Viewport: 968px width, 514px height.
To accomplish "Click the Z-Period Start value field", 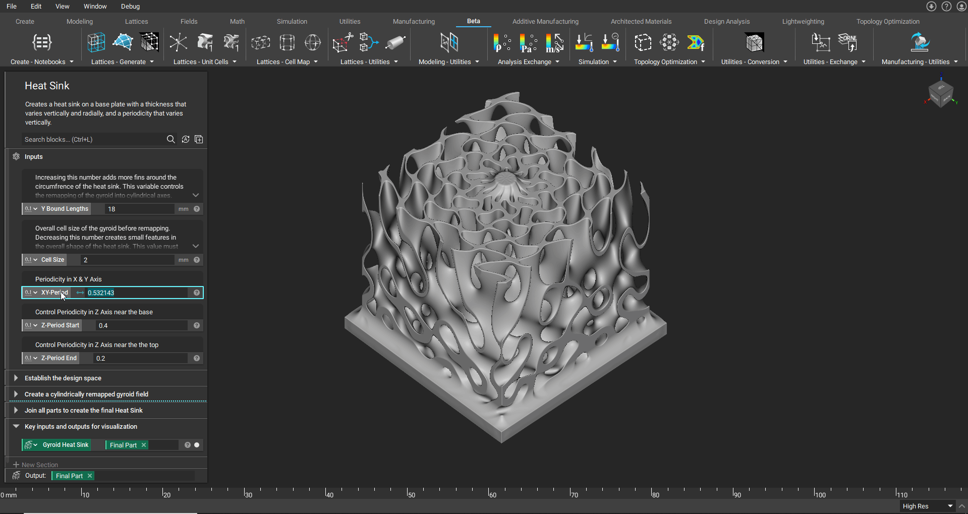I will point(141,326).
